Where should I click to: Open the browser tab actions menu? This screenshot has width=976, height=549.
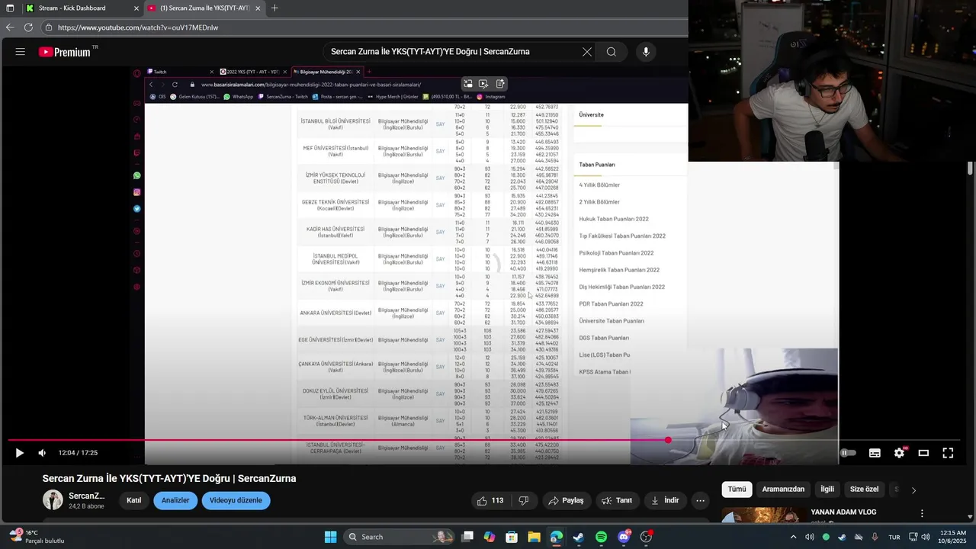tap(10, 8)
